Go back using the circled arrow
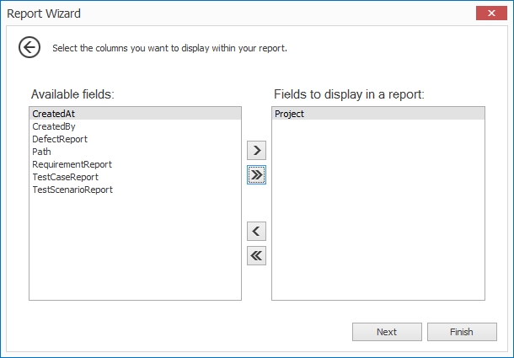Image resolution: width=514 pixels, height=358 pixels. coord(29,47)
